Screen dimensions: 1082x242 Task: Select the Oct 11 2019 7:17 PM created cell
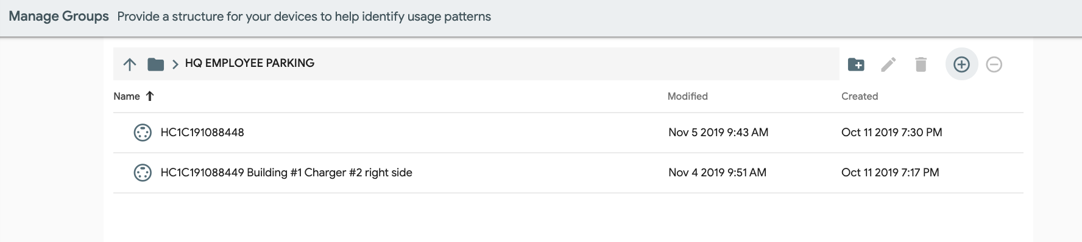pos(890,173)
